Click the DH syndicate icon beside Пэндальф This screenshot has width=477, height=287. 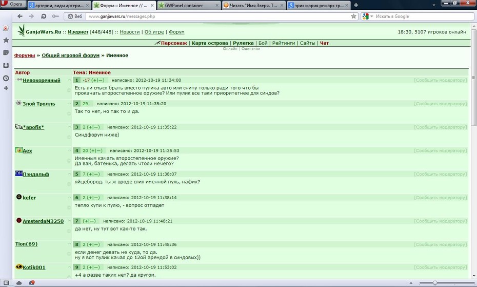click(x=19, y=174)
